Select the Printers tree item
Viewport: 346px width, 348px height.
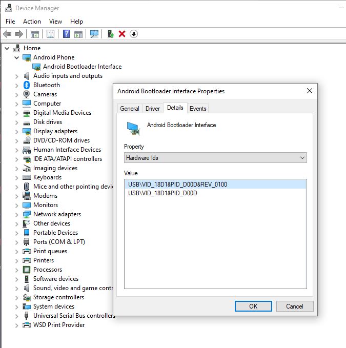[44, 260]
